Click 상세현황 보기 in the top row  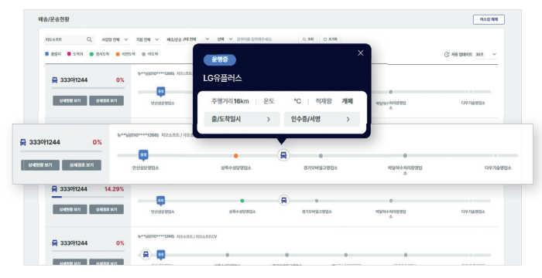(70, 100)
